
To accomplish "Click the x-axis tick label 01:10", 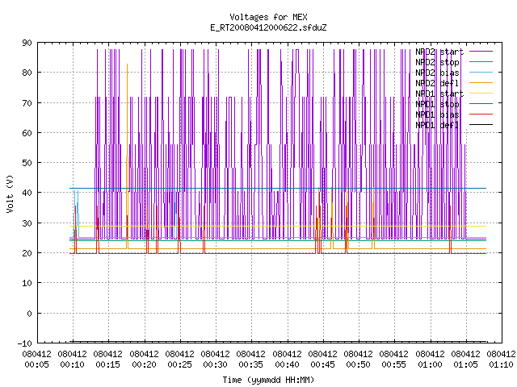I will pos(502,364).
